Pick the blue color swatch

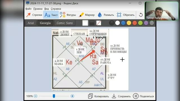click(x=123, y=23)
